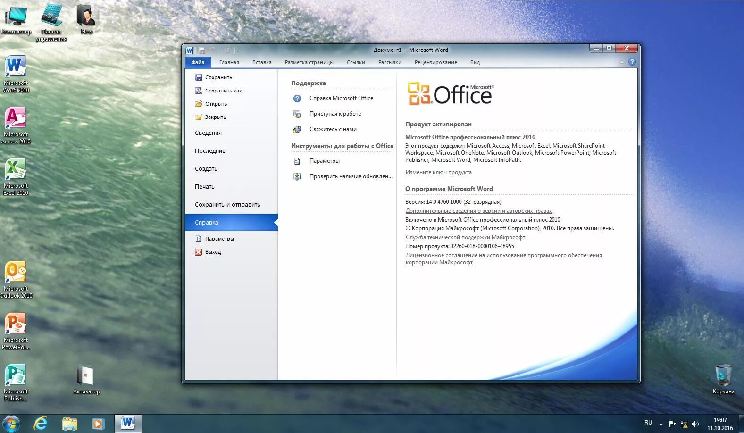
Task: Click the Свяжитесь с нами icon
Action: tap(297, 130)
